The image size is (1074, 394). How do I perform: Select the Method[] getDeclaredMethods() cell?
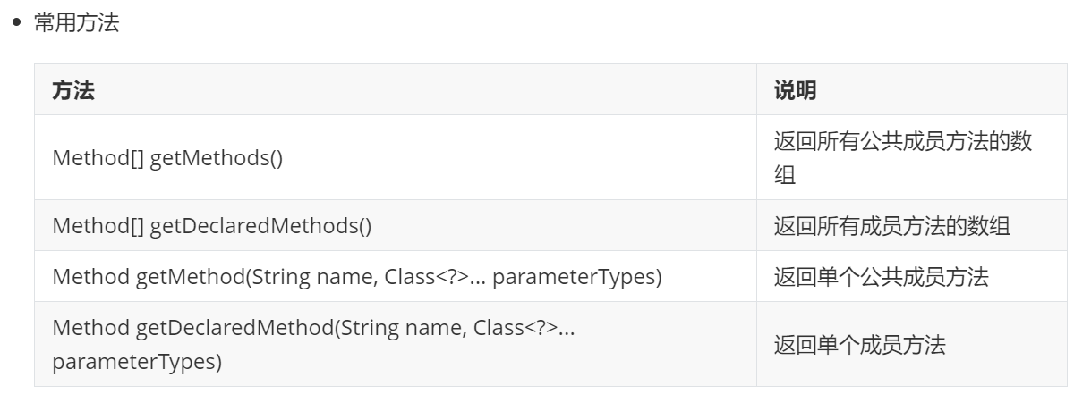coord(396,225)
